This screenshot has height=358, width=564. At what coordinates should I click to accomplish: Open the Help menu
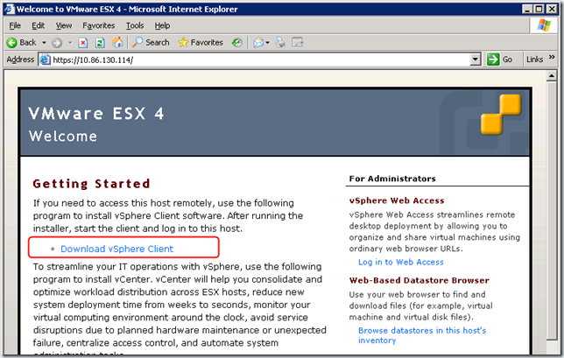162,25
